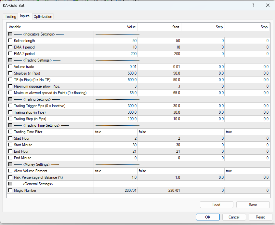This screenshot has height=225, width=275.
Task: Check the Risk Percentage of Balance checkbox
Action: (10, 177)
